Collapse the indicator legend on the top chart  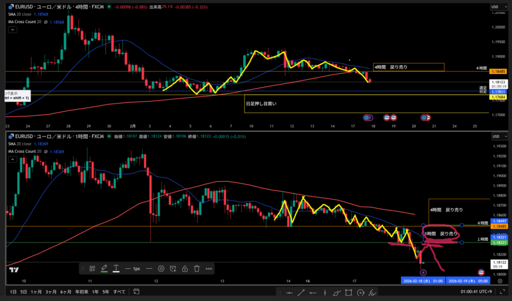[x=12, y=30]
